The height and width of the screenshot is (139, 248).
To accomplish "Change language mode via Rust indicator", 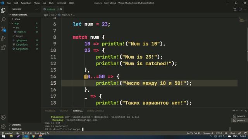I will (x=232, y=133).
